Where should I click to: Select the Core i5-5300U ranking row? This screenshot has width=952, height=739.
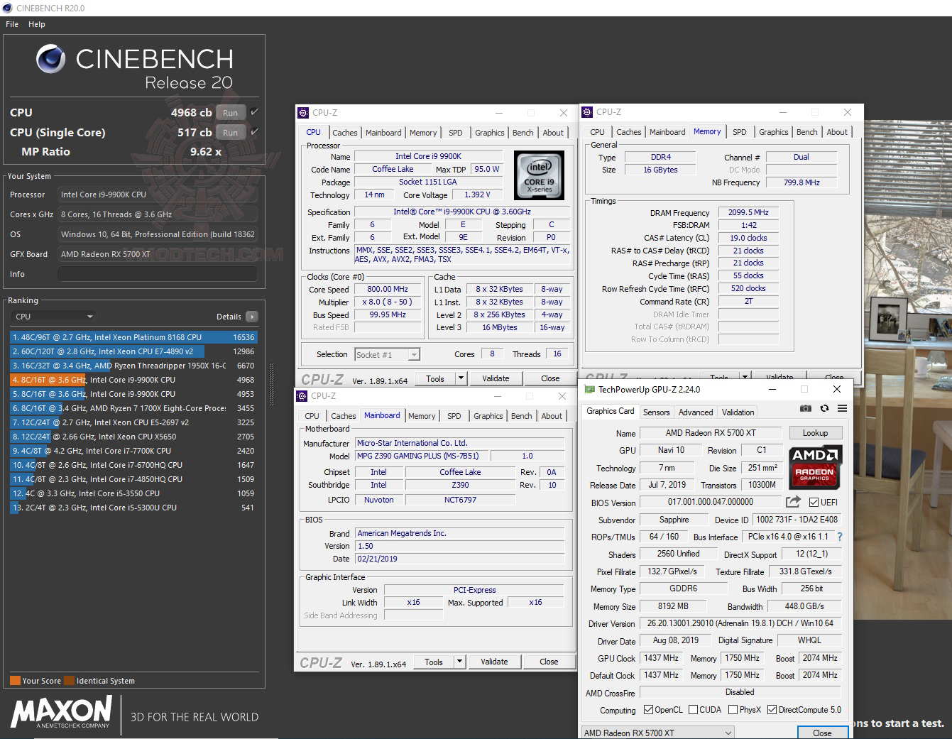coord(133,508)
